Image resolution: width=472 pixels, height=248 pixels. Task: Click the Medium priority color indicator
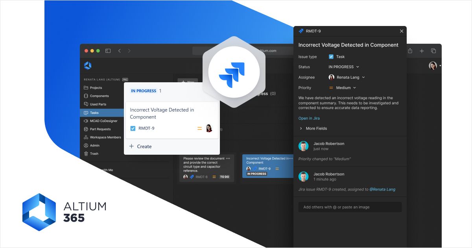331,87
